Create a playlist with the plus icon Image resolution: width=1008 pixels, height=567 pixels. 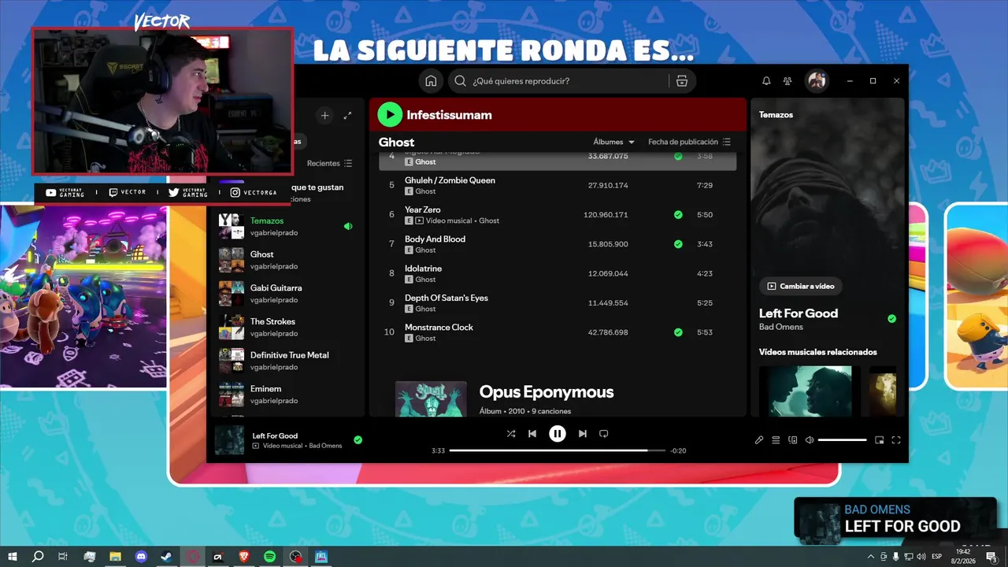(324, 116)
